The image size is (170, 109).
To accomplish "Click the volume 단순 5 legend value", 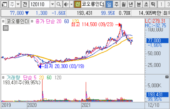I will coord(30,78).
